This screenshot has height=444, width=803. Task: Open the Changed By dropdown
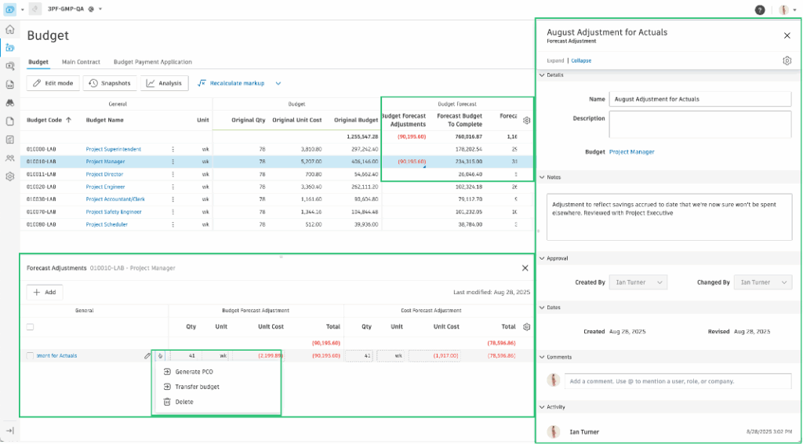pyautogui.click(x=762, y=282)
